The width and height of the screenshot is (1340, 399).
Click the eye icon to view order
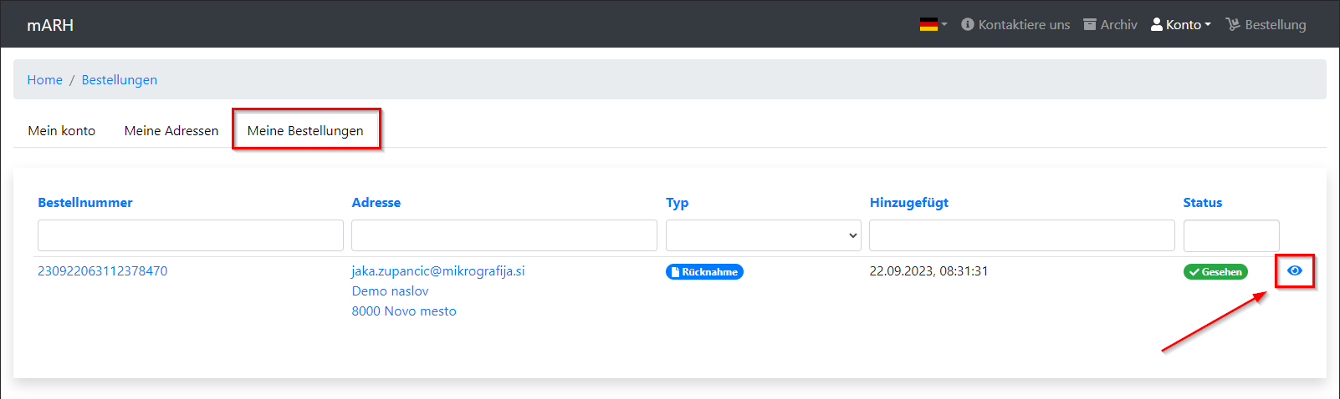pyautogui.click(x=1294, y=270)
